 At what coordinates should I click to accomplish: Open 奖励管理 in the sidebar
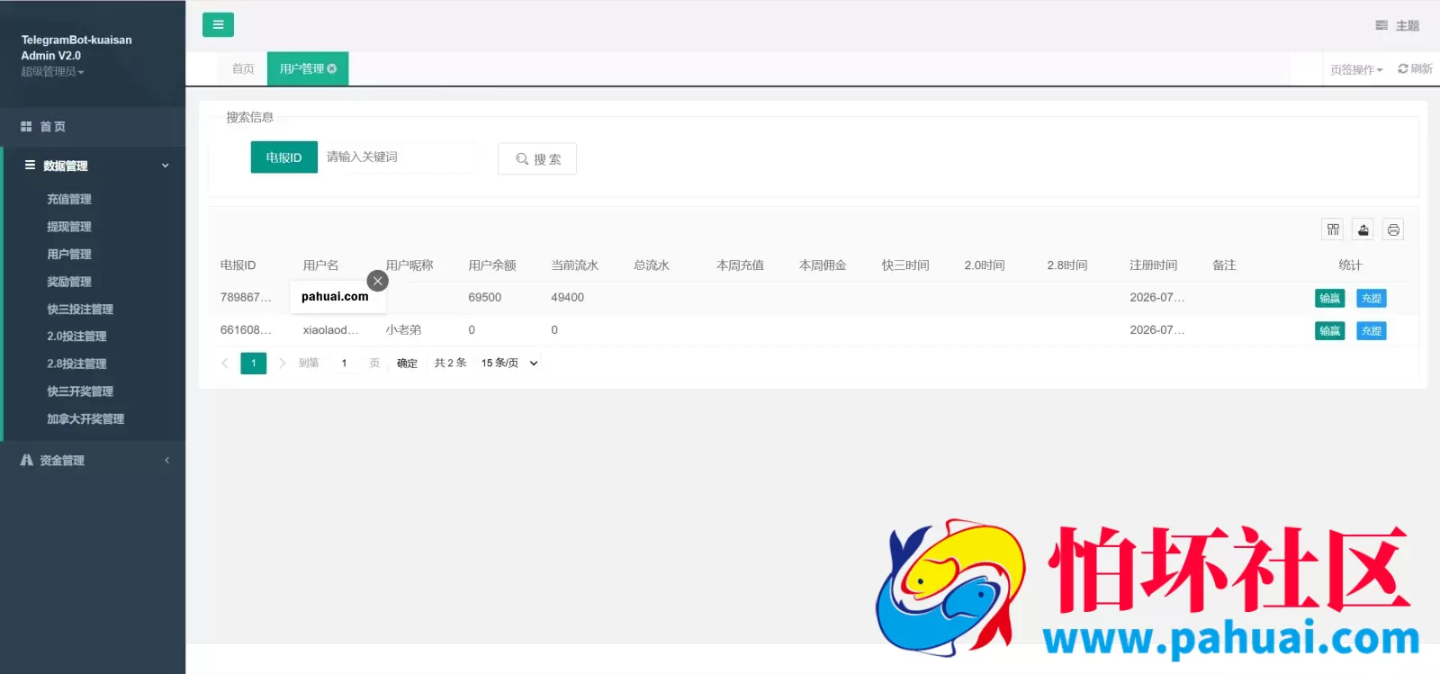point(69,282)
